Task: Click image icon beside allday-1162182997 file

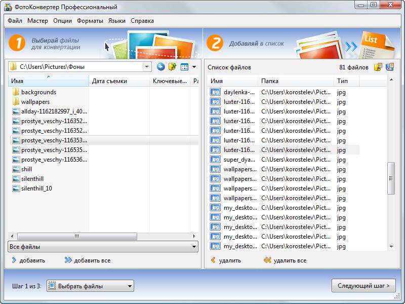Action: point(16,111)
